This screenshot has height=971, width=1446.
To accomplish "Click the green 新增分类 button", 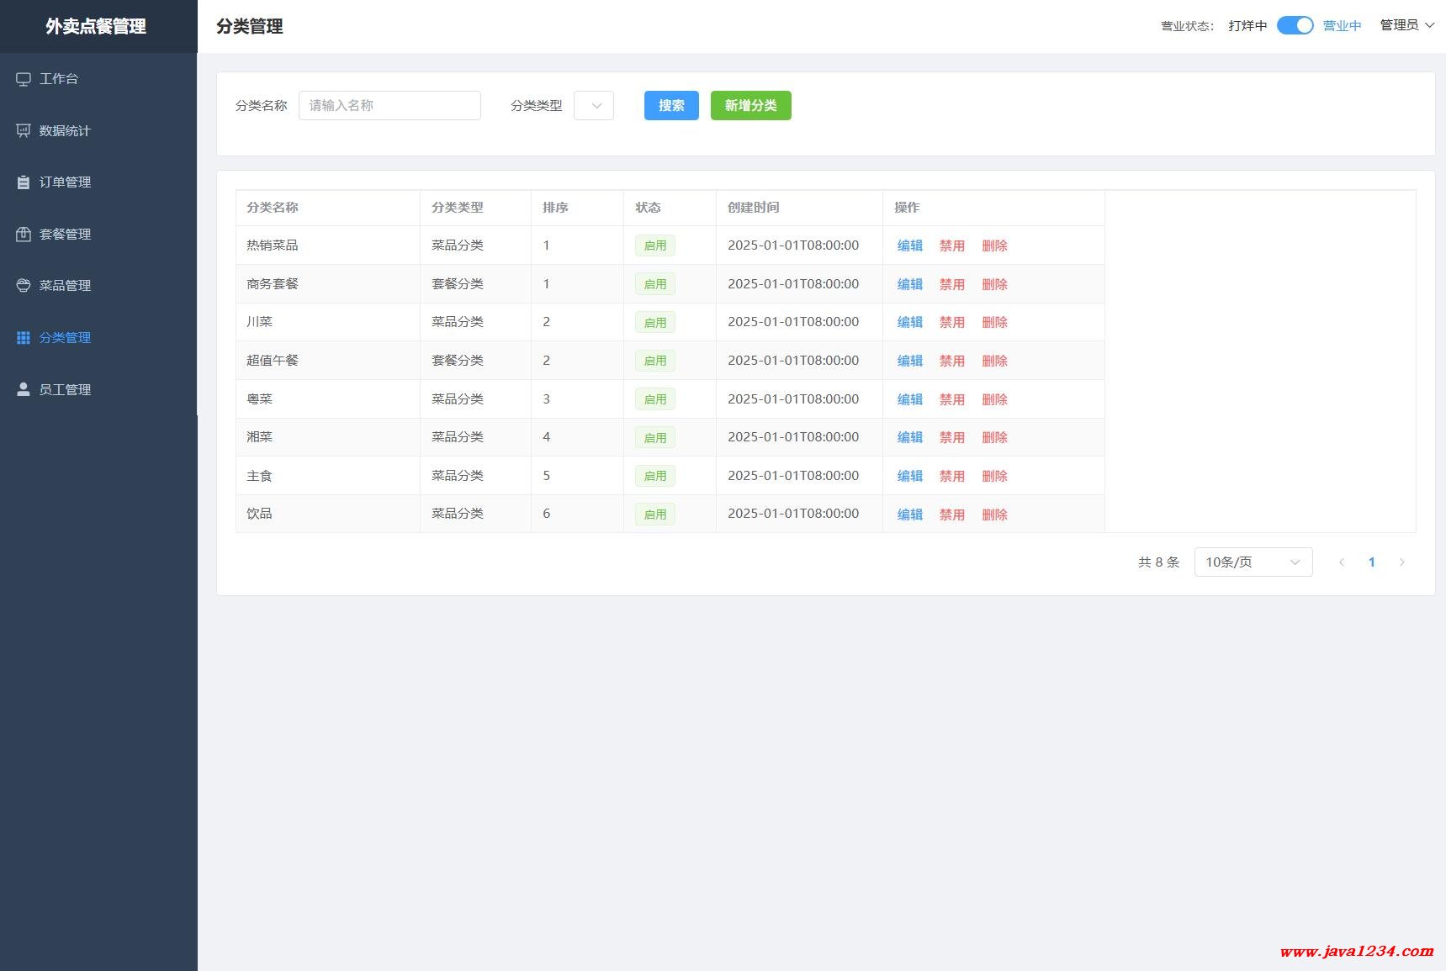I will pyautogui.click(x=750, y=106).
